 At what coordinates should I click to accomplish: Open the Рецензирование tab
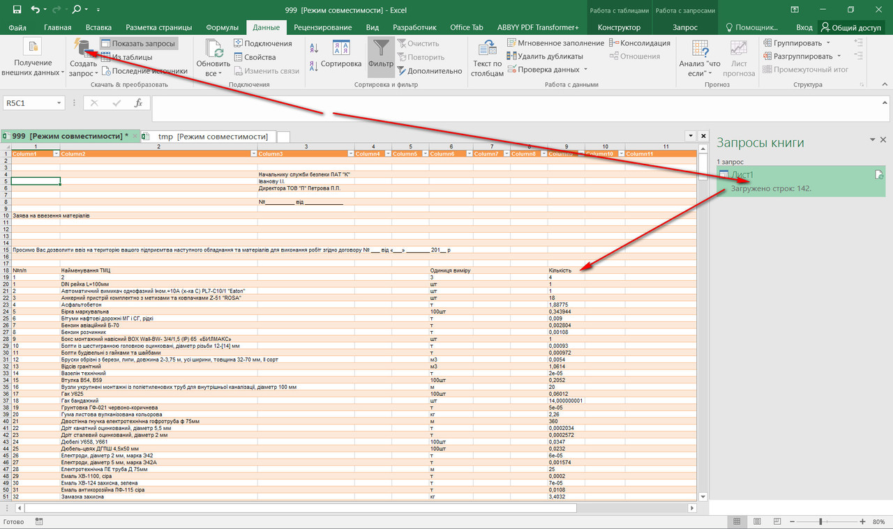click(x=322, y=27)
